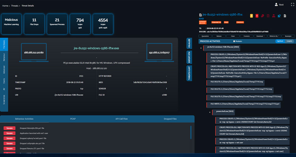Click the Quarantine button
Screen dimensions: 296x157
[205, 36]
